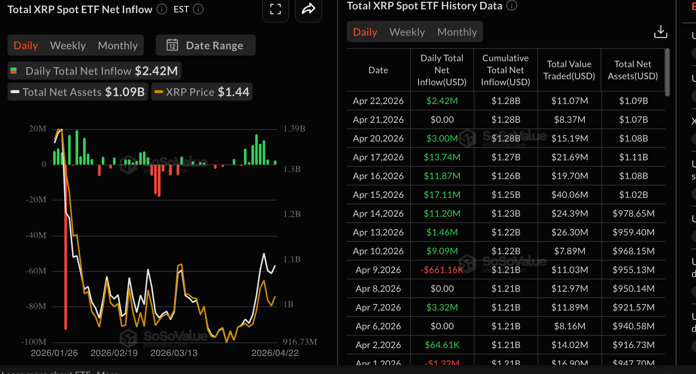
Task: Open the Date Range picker
Action: [x=206, y=45]
